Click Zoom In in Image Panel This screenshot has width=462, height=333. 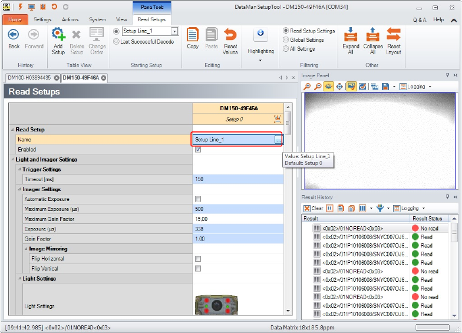click(x=308, y=87)
